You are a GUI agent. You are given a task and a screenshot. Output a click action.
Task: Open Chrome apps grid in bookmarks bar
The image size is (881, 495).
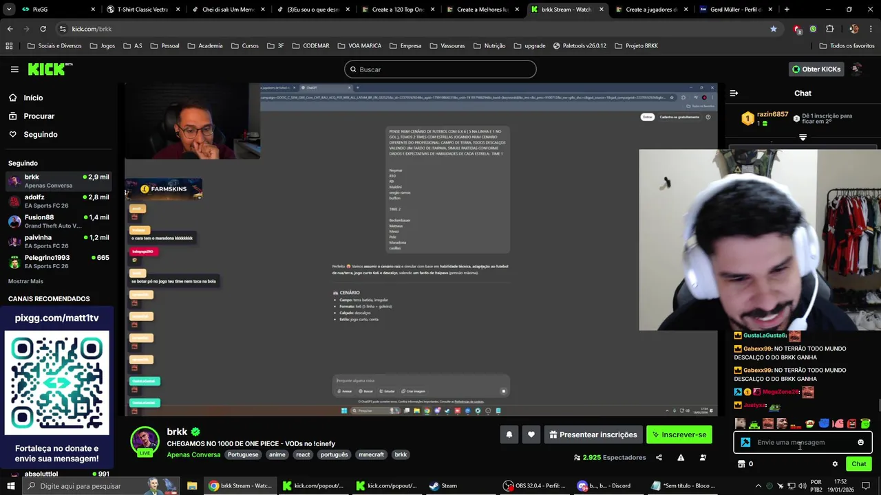tap(9, 46)
